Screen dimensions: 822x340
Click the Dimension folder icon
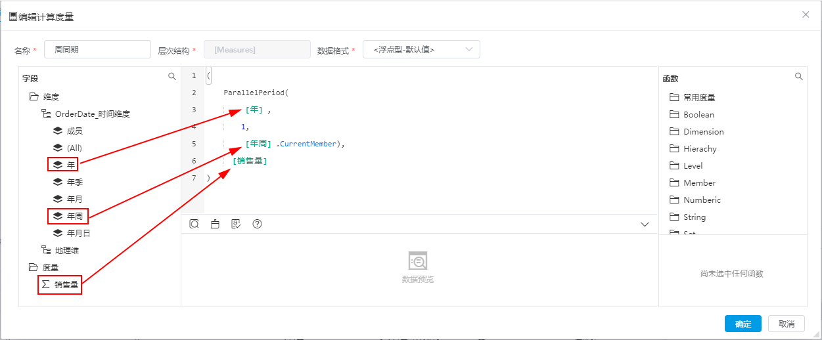point(674,131)
